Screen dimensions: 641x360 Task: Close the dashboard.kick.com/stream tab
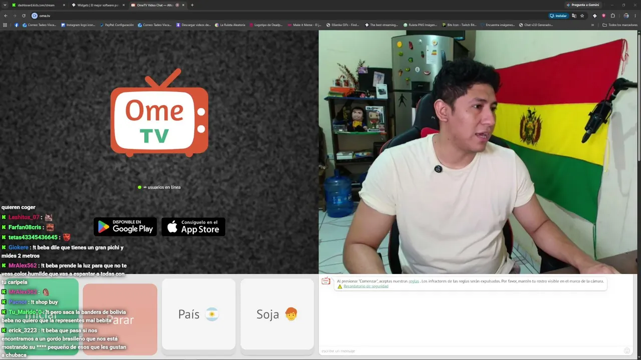[x=64, y=5]
